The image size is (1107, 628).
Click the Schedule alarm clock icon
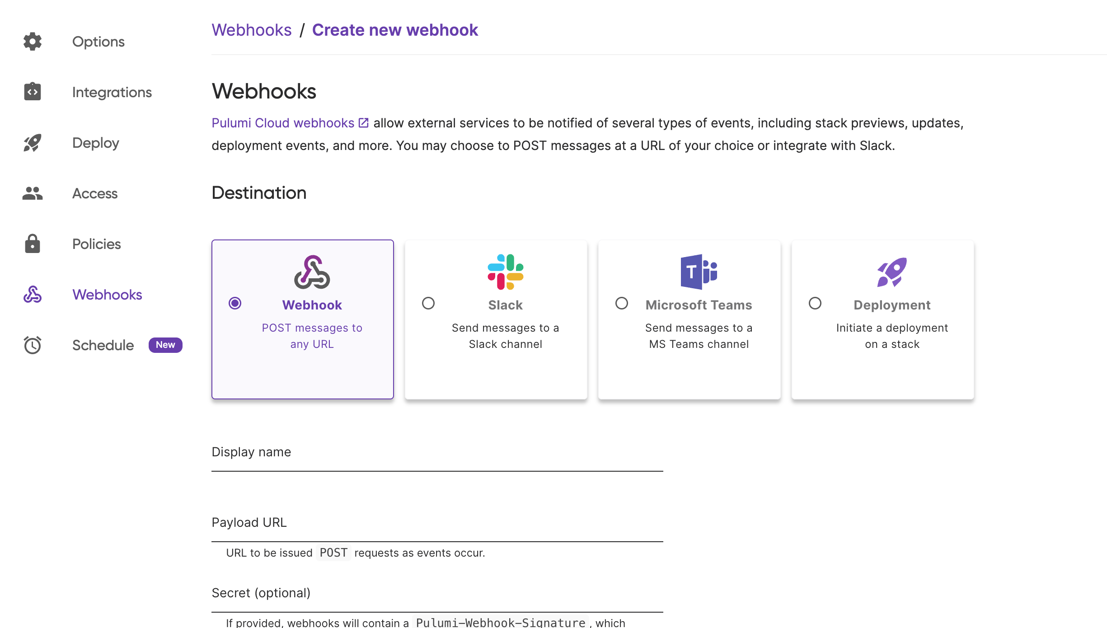(x=33, y=345)
